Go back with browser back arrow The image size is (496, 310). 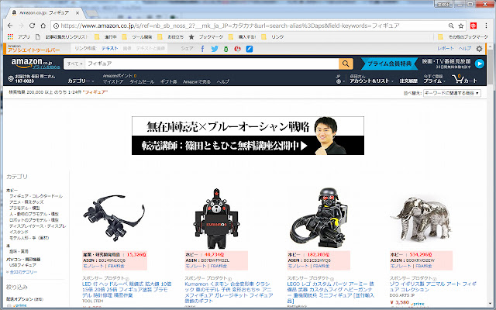10,26
